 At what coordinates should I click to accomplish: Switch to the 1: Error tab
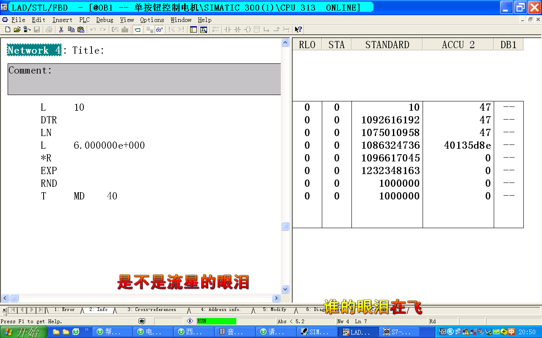64,310
